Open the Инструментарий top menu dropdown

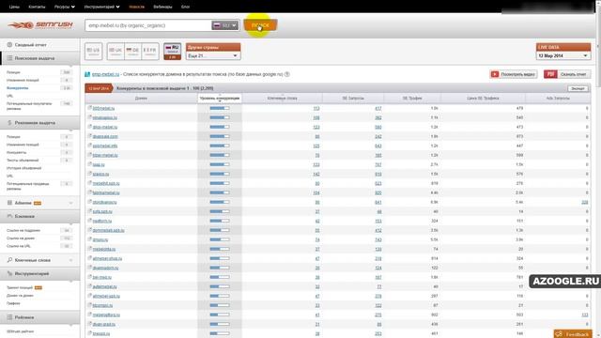[102, 7]
